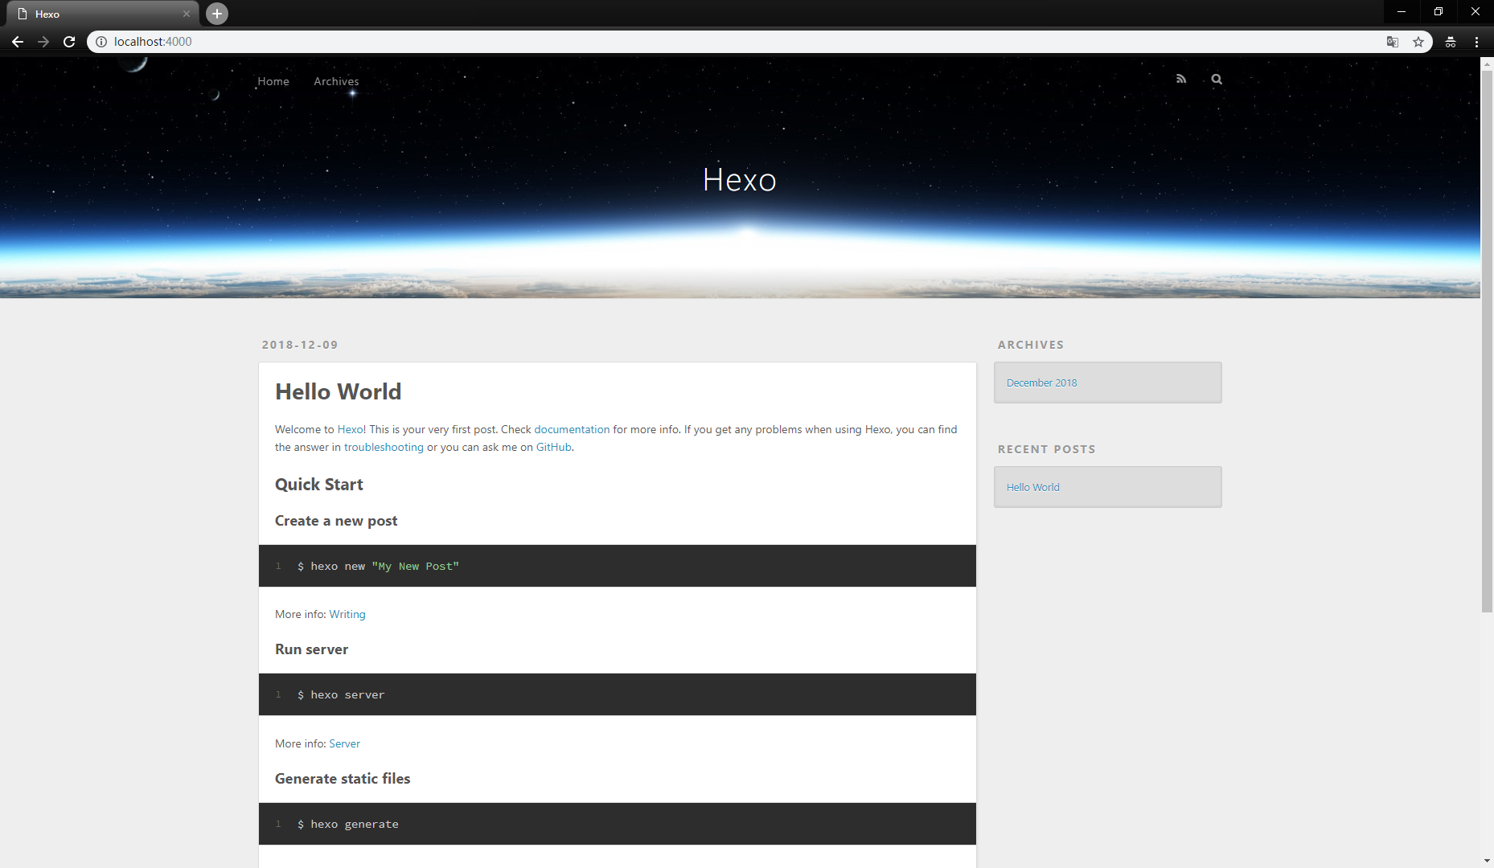The width and height of the screenshot is (1494, 868).
Task: Click the hexo generate code line
Action: click(x=347, y=825)
